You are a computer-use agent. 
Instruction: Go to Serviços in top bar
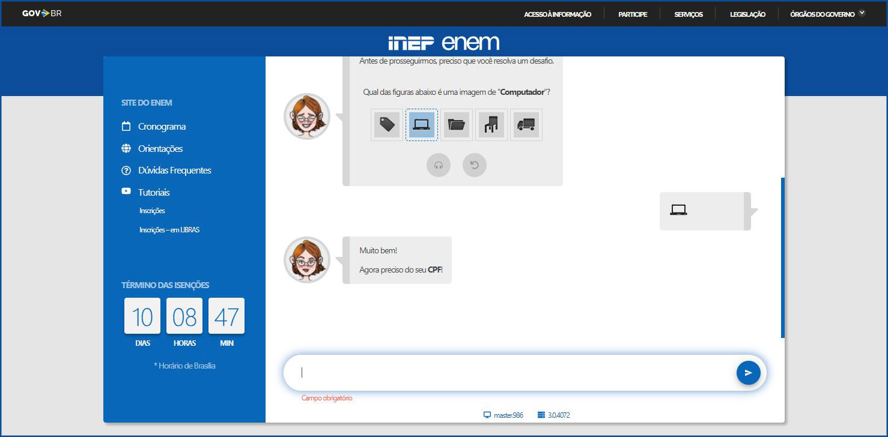(689, 14)
